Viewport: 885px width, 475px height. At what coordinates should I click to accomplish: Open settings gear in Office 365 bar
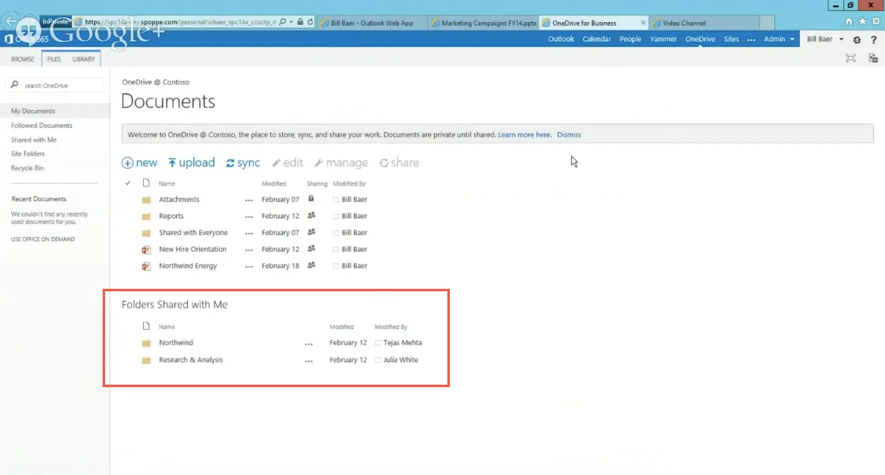857,40
